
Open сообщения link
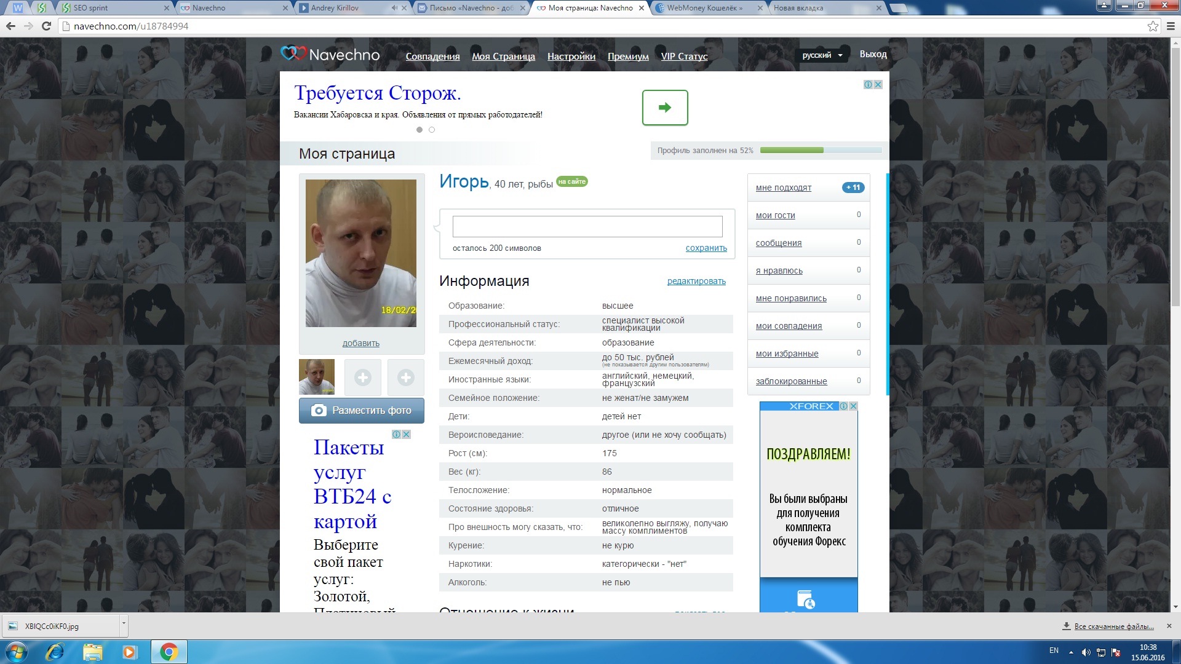click(x=778, y=243)
